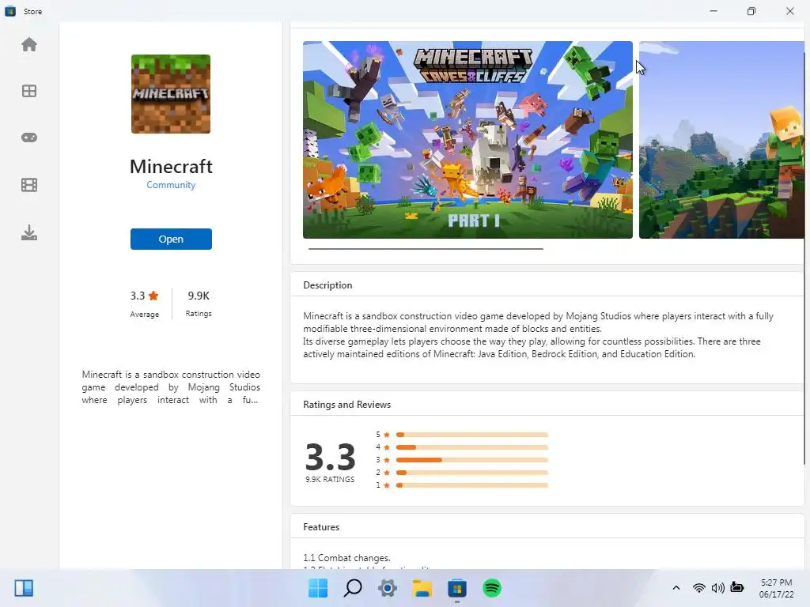Click the 9.9K Ratings count
This screenshot has width=810, height=607.
click(199, 303)
